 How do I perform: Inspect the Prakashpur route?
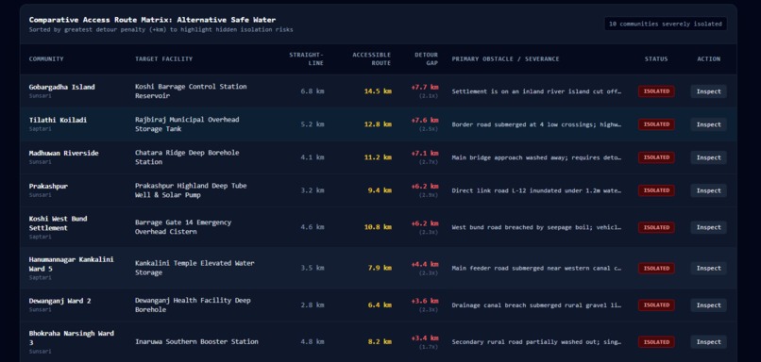click(x=708, y=190)
